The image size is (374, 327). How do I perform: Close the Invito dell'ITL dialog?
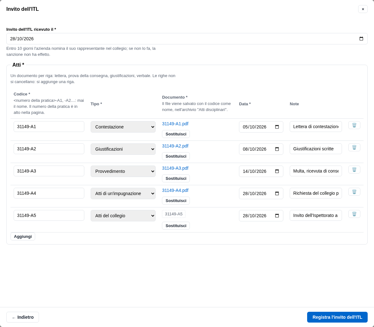coord(363,9)
